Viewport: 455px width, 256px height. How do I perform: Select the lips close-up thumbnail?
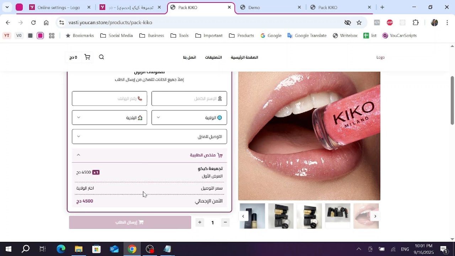point(366,216)
